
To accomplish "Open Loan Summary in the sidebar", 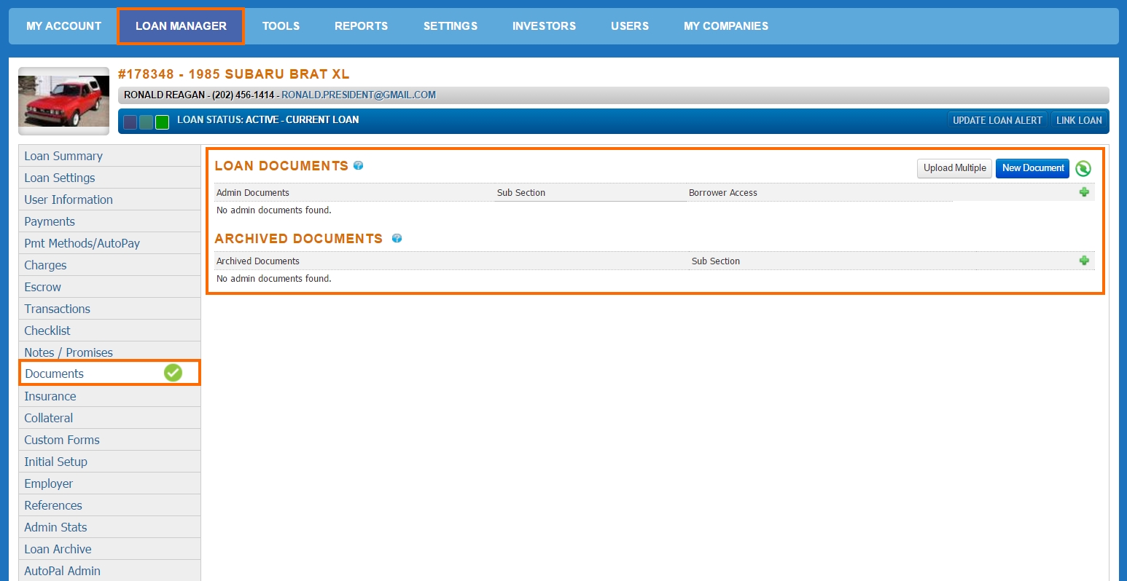I will pos(109,156).
